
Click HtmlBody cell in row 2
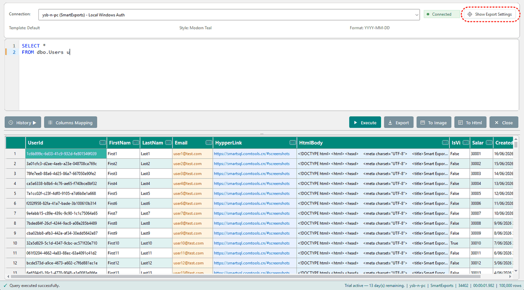pyautogui.click(x=373, y=164)
